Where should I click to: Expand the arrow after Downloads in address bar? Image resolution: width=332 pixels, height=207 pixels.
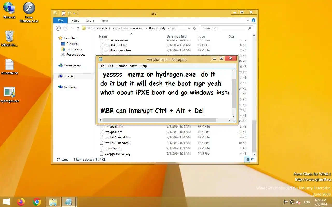(x=110, y=28)
